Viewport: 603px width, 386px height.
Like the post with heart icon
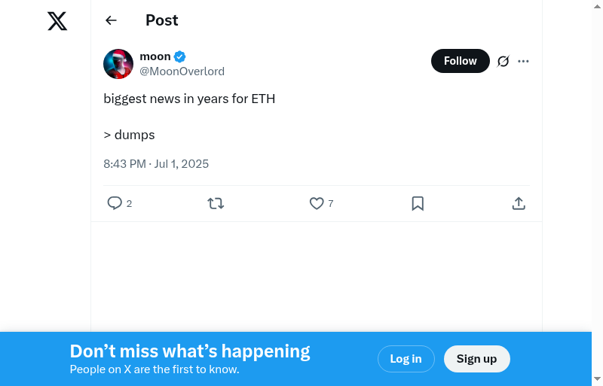[317, 203]
